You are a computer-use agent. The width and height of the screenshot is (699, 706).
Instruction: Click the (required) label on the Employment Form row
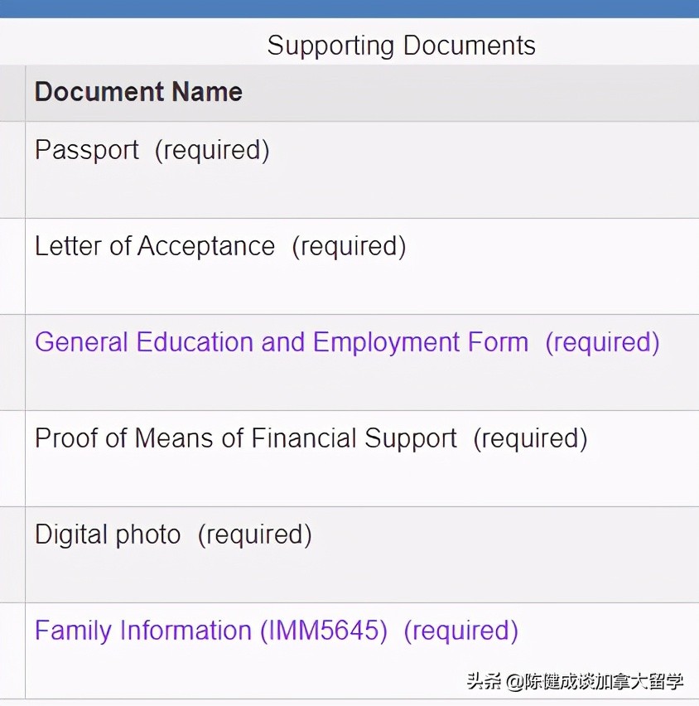pyautogui.click(x=604, y=341)
